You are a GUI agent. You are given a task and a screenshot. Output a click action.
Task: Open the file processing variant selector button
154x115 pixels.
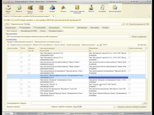coord(115,107)
